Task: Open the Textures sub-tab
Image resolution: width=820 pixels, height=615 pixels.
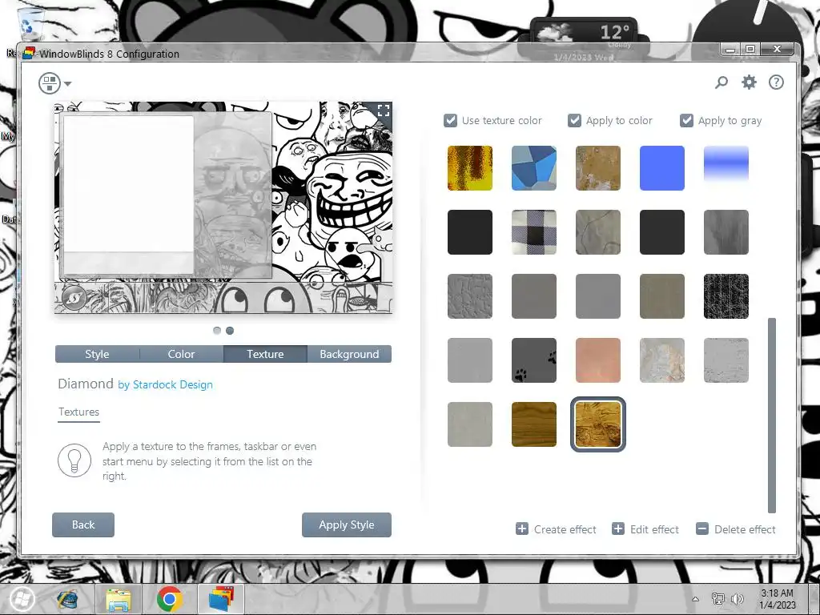Action: [78, 412]
